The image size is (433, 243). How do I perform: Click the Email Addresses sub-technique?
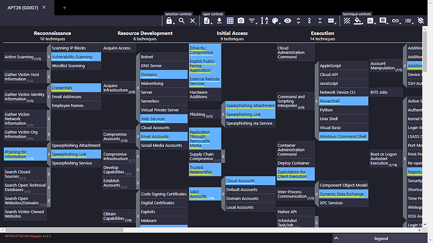click(x=76, y=97)
